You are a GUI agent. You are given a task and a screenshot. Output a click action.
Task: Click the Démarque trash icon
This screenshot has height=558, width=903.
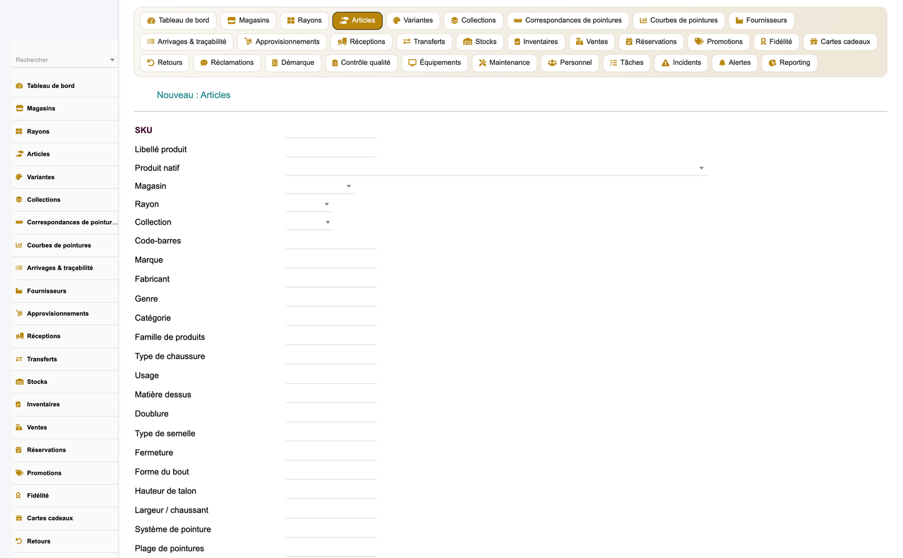click(275, 63)
